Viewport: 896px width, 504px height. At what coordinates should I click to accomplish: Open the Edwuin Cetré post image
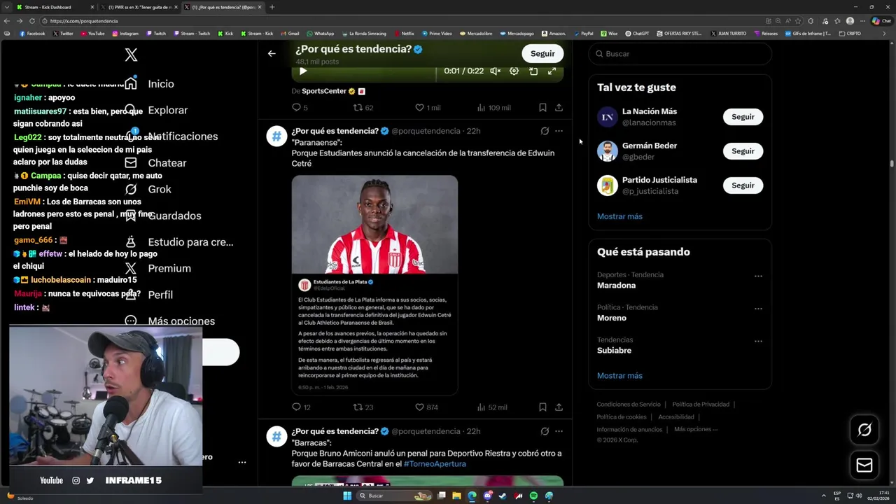tap(374, 284)
